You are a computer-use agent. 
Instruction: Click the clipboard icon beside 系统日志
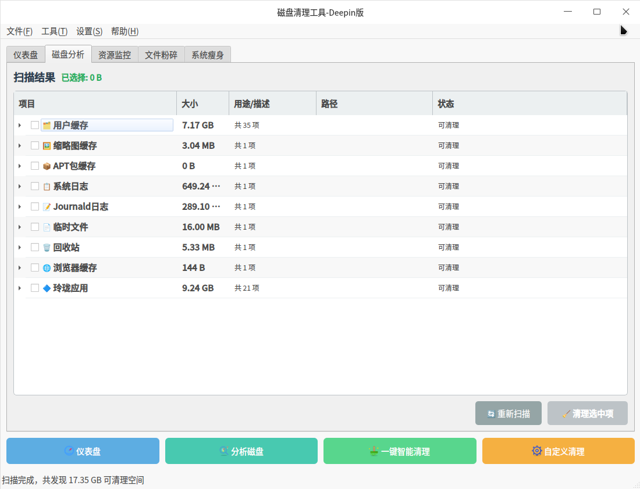[47, 187]
